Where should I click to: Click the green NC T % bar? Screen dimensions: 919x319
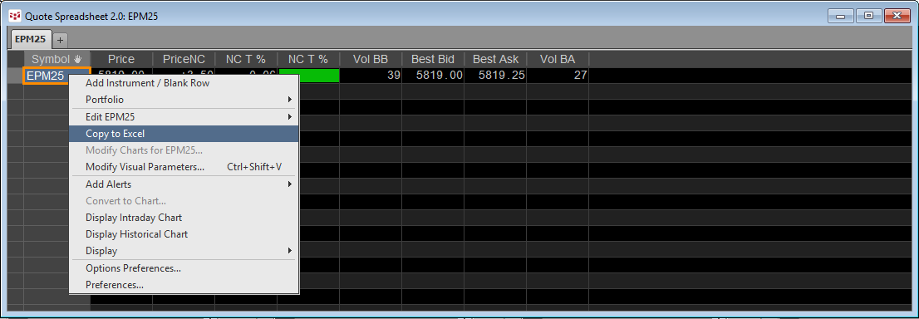click(x=309, y=76)
